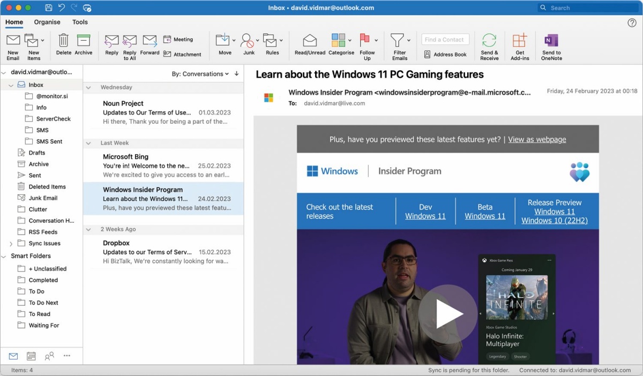Screen dimensions: 643x376
Task: Undo last action in title bar
Action: point(62,8)
